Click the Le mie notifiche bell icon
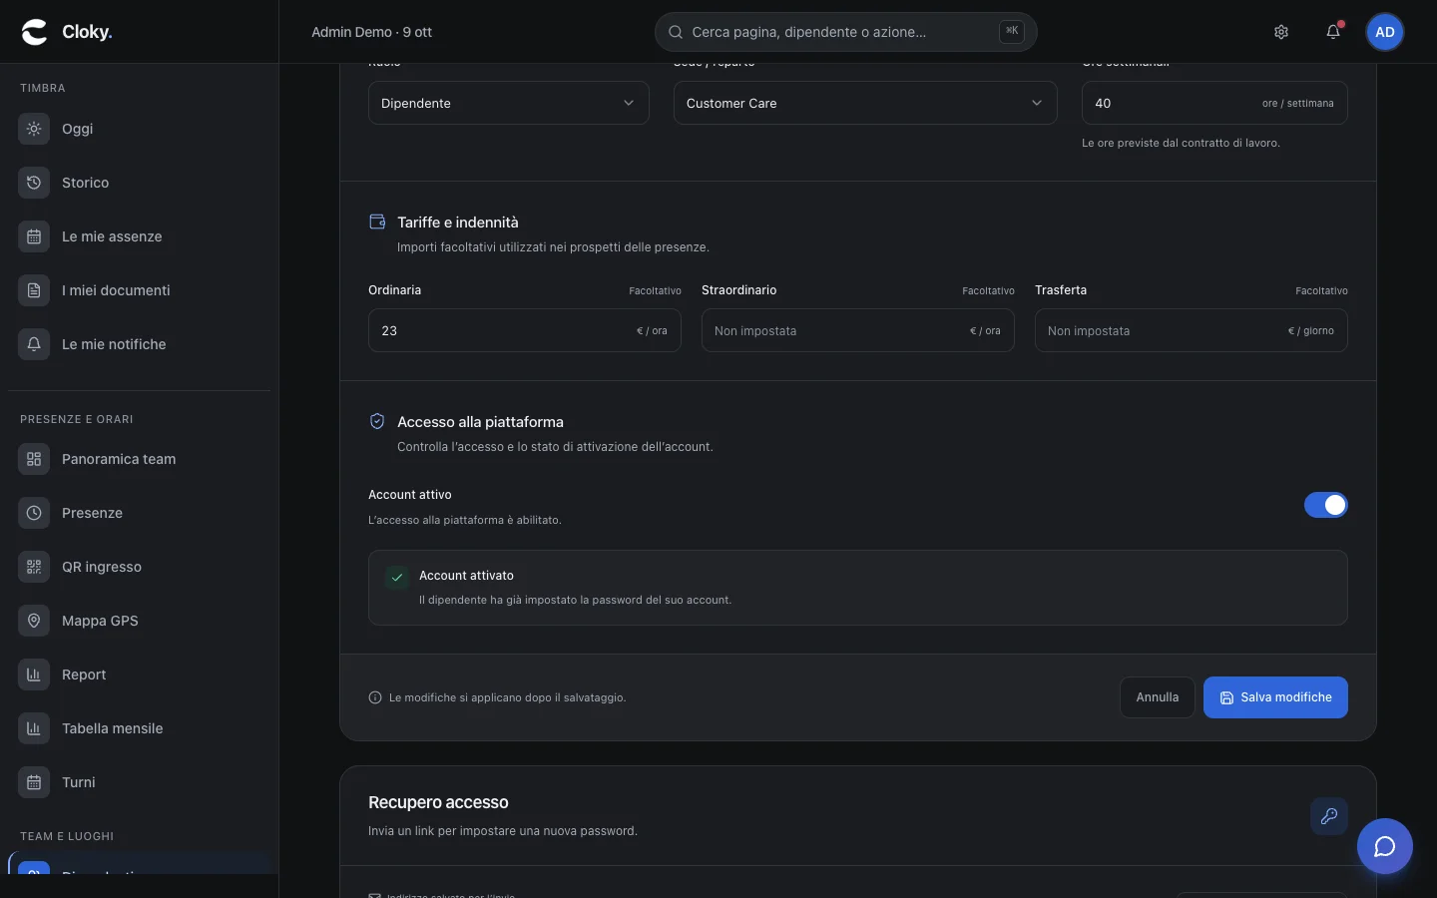Screen dimensions: 1437x898 coord(34,344)
